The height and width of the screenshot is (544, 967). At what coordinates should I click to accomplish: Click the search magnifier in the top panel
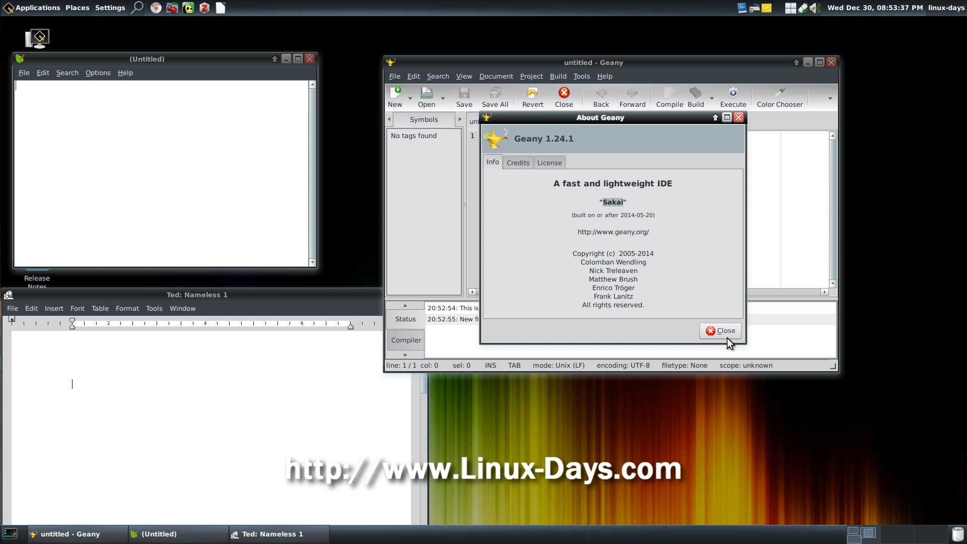[137, 8]
